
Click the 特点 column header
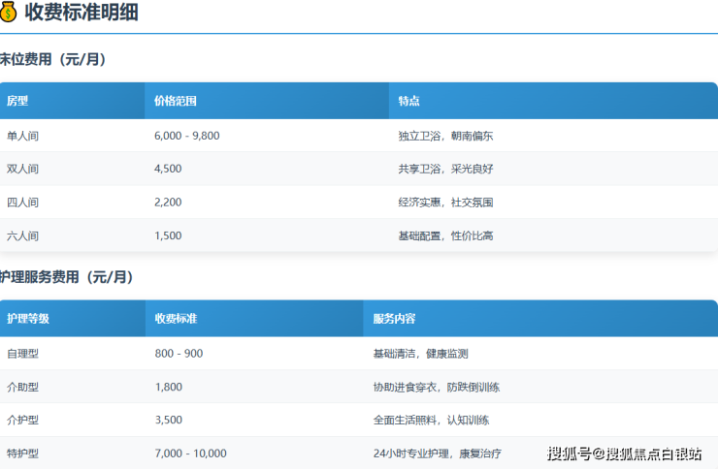point(408,101)
